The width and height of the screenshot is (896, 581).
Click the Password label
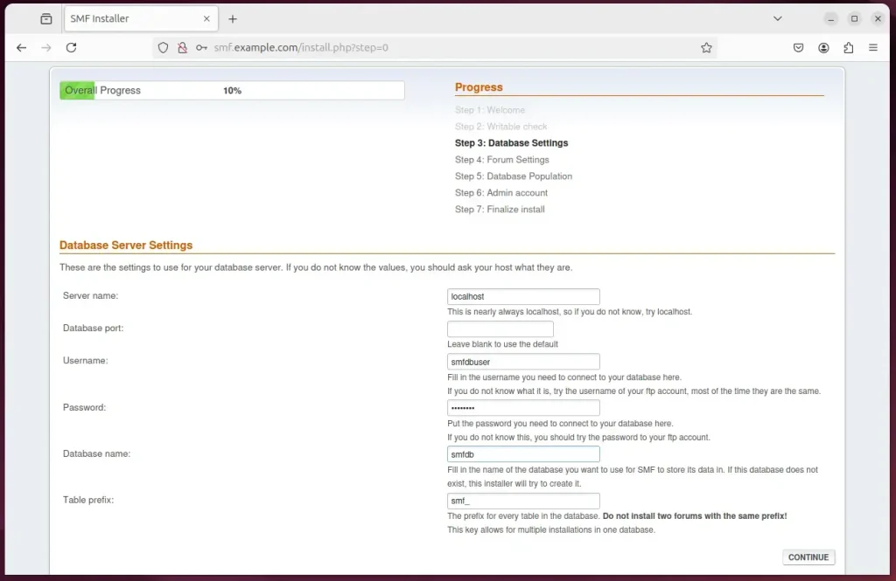[85, 407]
